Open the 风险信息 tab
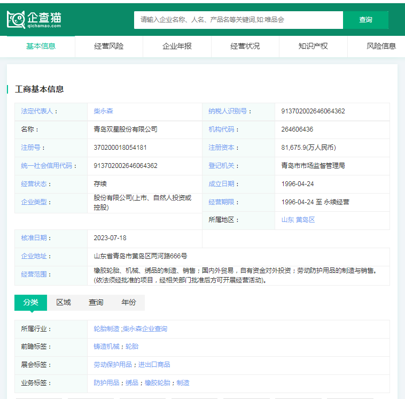 click(381, 46)
